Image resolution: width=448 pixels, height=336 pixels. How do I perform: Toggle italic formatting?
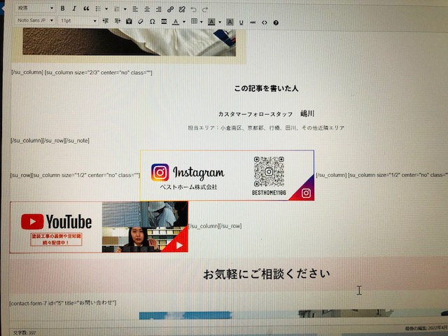pyautogui.click(x=74, y=9)
